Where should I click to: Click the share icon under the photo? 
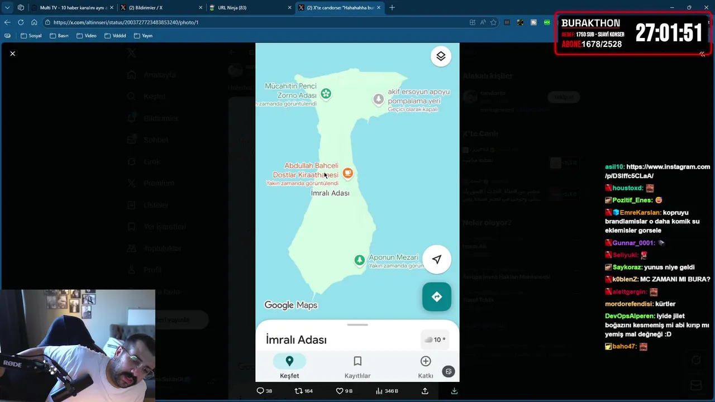click(425, 391)
